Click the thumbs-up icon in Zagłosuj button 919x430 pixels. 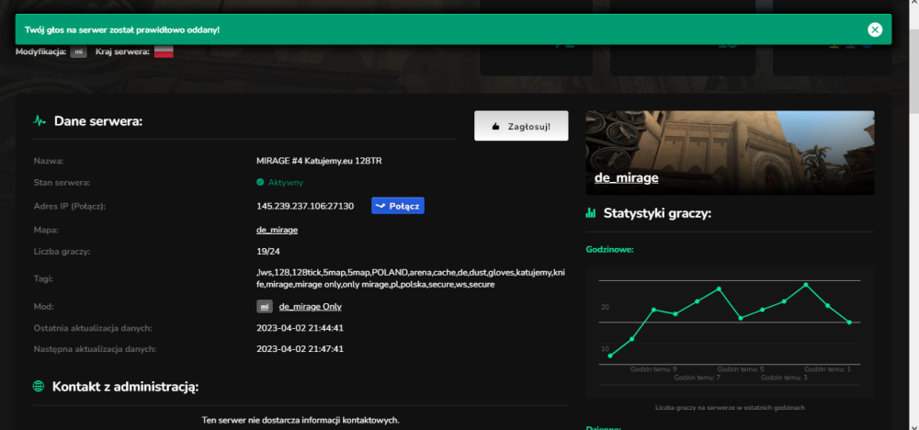pos(496,126)
